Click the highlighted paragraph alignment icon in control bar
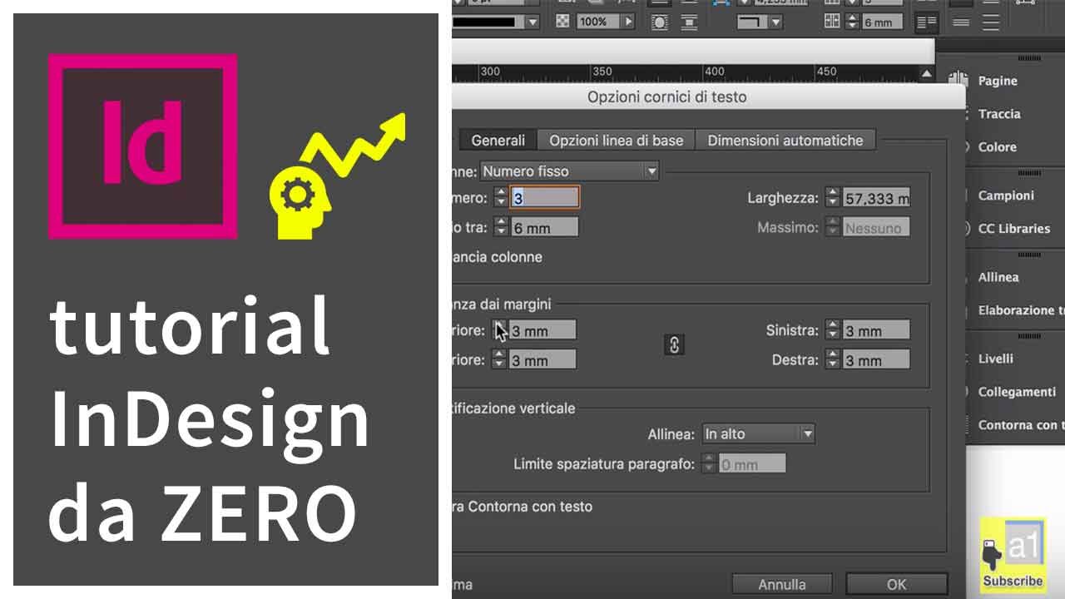The height and width of the screenshot is (599, 1065). point(926,22)
